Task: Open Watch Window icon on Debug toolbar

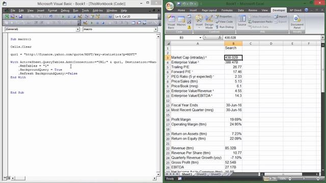Action: pyautogui.click(x=144, y=23)
